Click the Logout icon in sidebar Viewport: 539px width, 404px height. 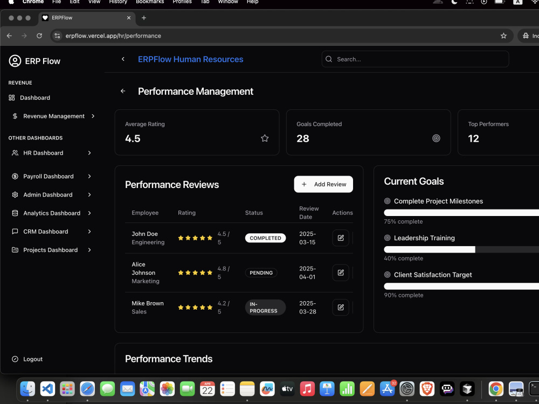(15, 359)
